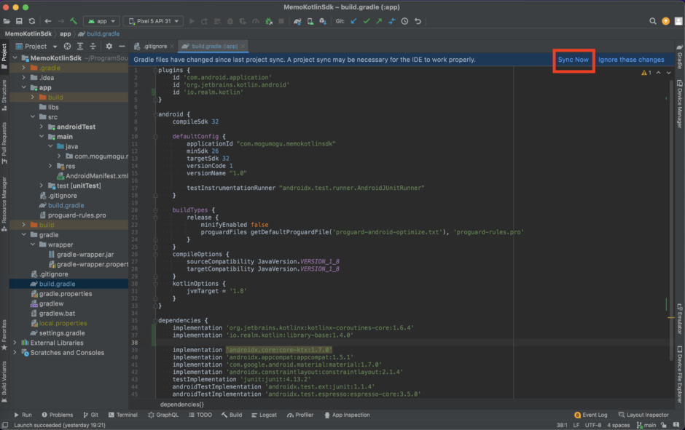Commit changes using the Git checkmark icon

point(366,22)
